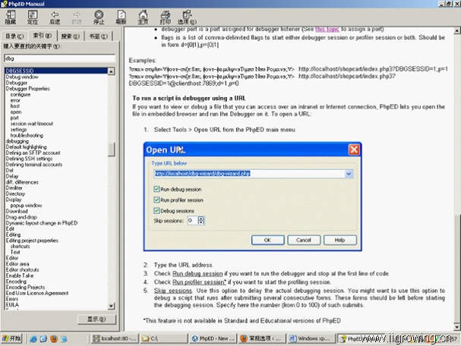Click the Forward (前进) toolbar arrow icon
This screenshot has height=346, width=461.
[77, 17]
